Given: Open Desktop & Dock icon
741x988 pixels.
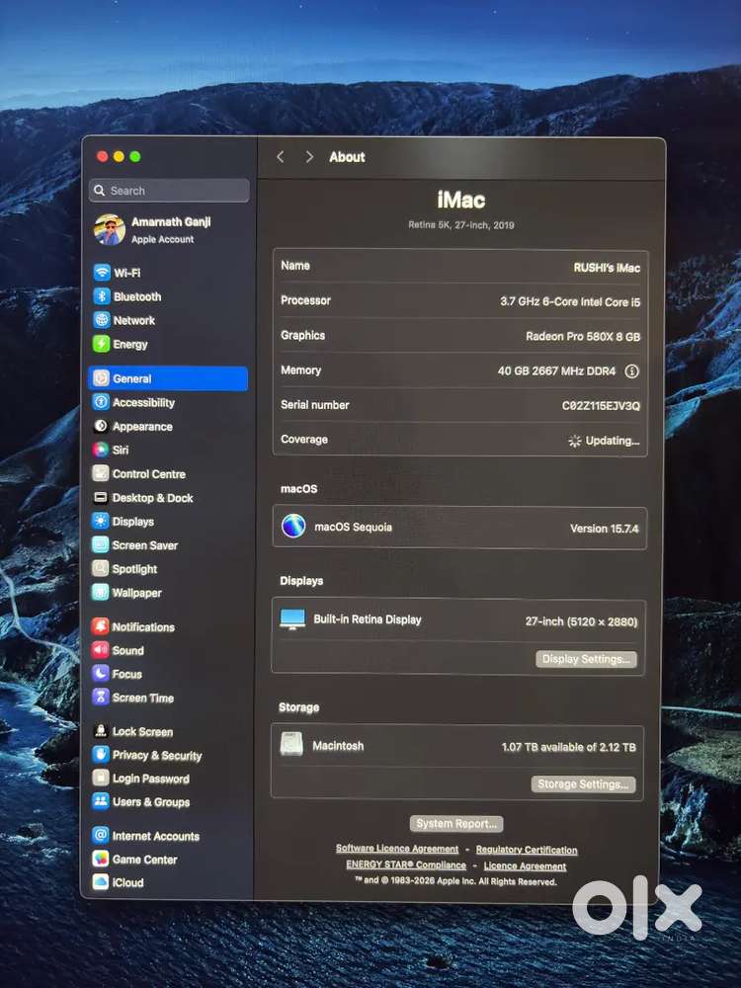Looking at the screenshot, I should (x=100, y=497).
